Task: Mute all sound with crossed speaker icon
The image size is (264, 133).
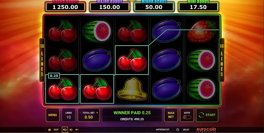Action: point(77,130)
